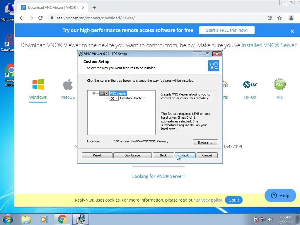This screenshot has width=300, height=225.
Task: Click the Action Center flag tray icon
Action: pos(256,219)
